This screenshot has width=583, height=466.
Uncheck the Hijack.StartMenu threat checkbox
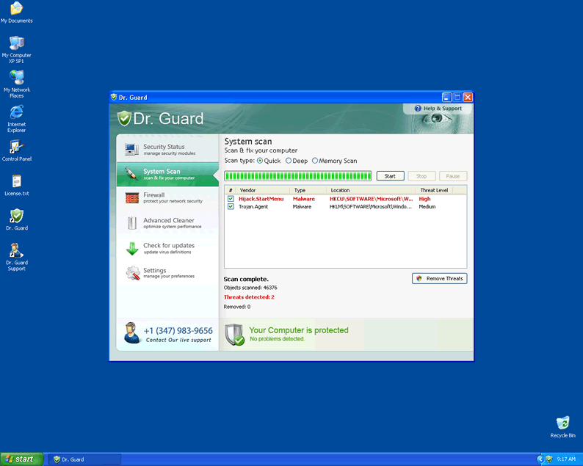231,199
